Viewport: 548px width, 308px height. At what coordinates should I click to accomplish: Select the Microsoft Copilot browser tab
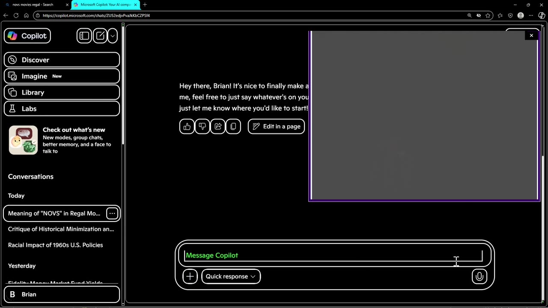106,5
